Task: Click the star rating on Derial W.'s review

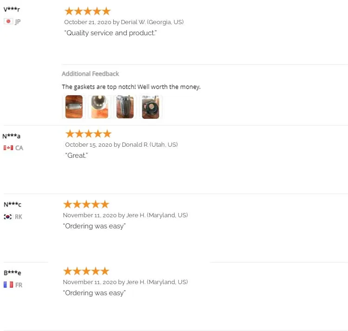Action: 88,11
